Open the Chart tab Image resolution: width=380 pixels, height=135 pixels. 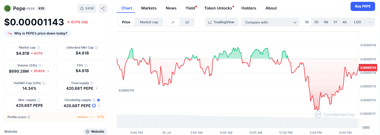pyautogui.click(x=127, y=8)
